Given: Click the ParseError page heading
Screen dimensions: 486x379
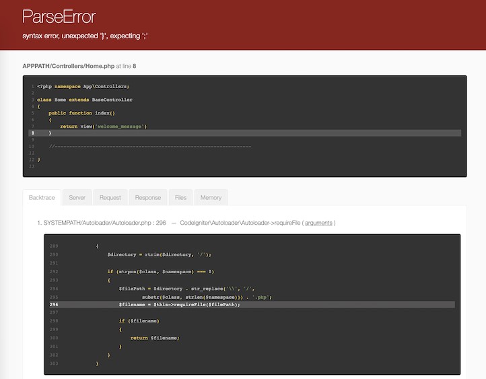Looking at the screenshot, I should tap(59, 17).
